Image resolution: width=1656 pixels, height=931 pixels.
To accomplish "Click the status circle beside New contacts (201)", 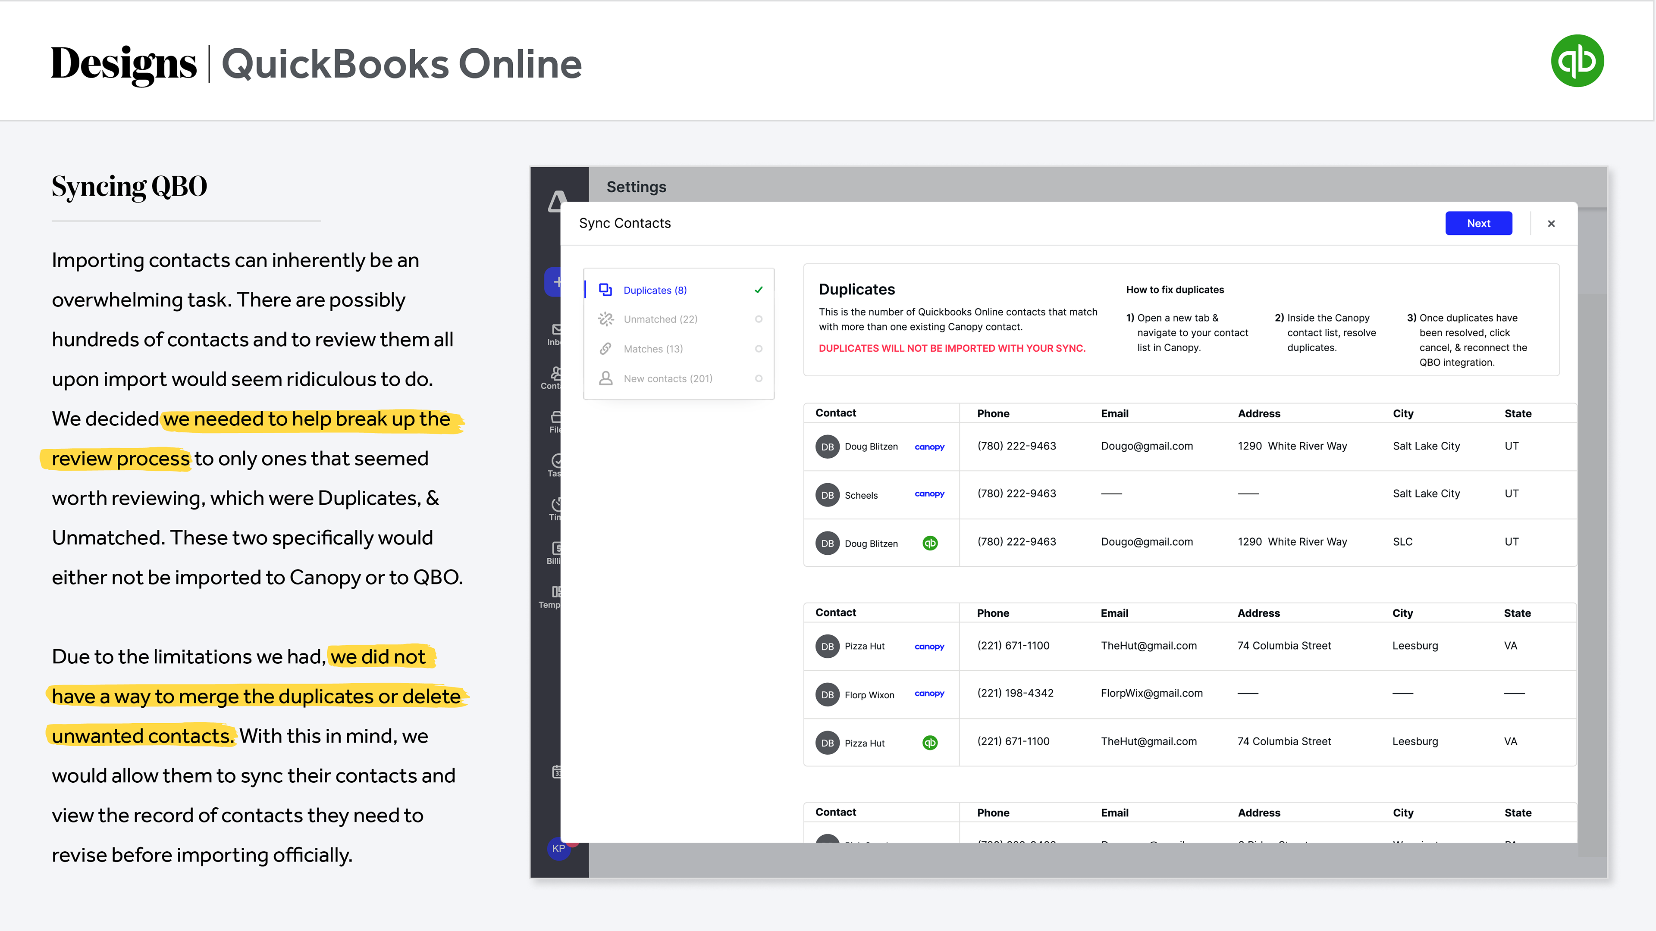I will coord(759,378).
